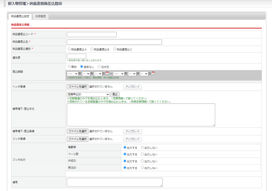Viewport: 272px width, 191px height.
Task: Click the 優先度 input box
Action: [x=76, y=56]
